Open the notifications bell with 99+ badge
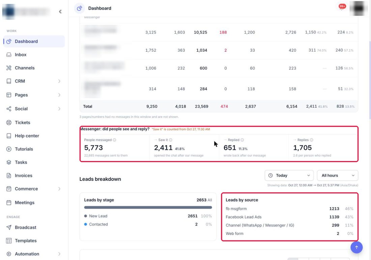Viewport: 371px width, 260px height. click(342, 7)
